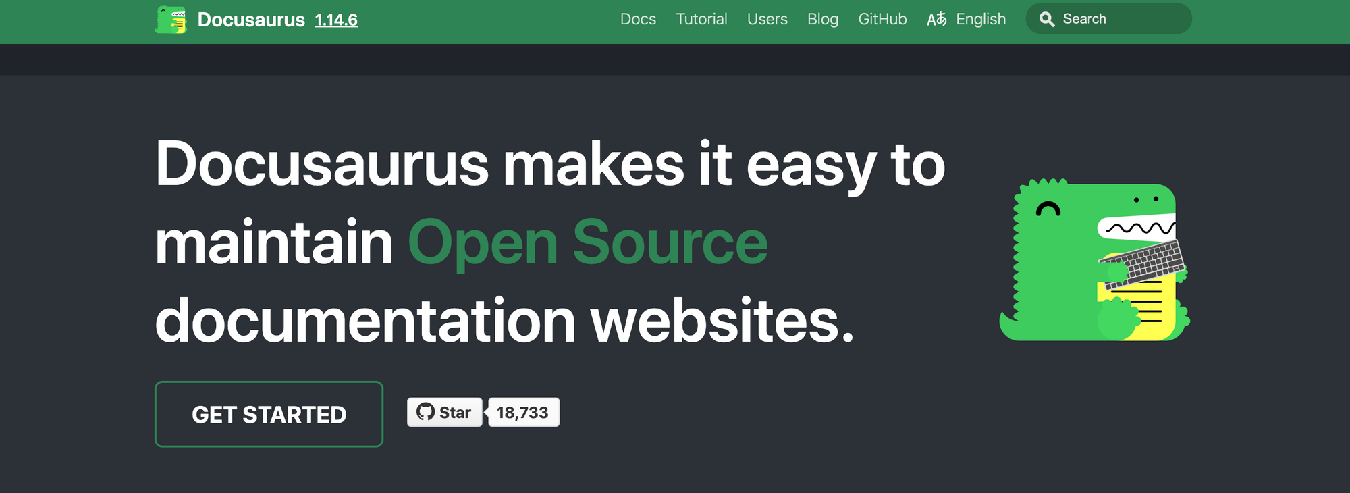Image resolution: width=1350 pixels, height=493 pixels.
Task: Click the GitHub Star button
Action: [444, 412]
